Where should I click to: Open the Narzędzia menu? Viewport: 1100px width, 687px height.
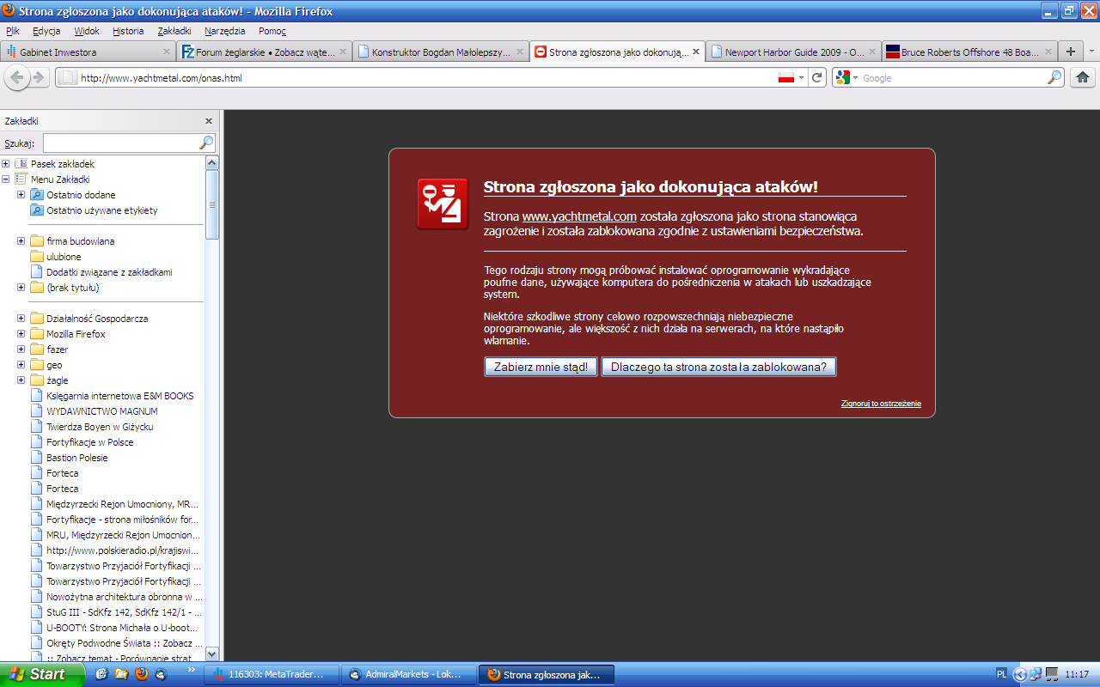coord(224,31)
